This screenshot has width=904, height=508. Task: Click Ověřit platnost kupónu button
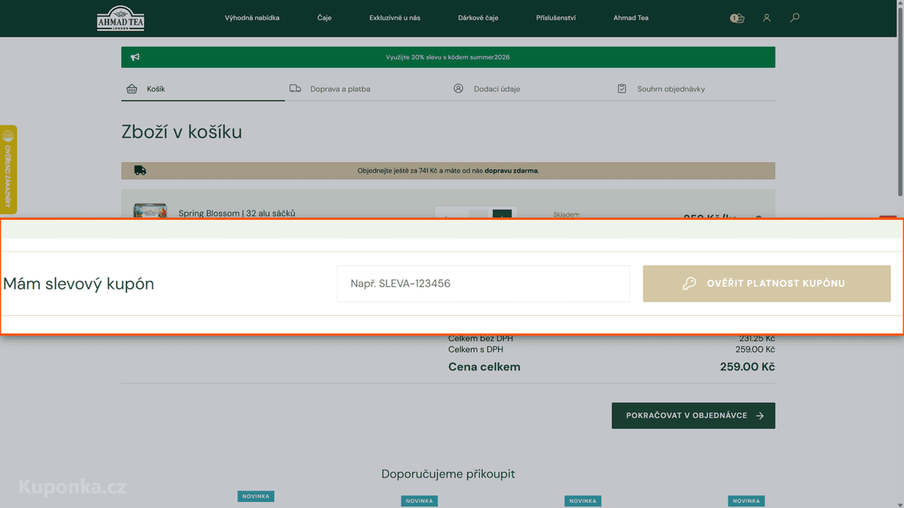tap(767, 284)
